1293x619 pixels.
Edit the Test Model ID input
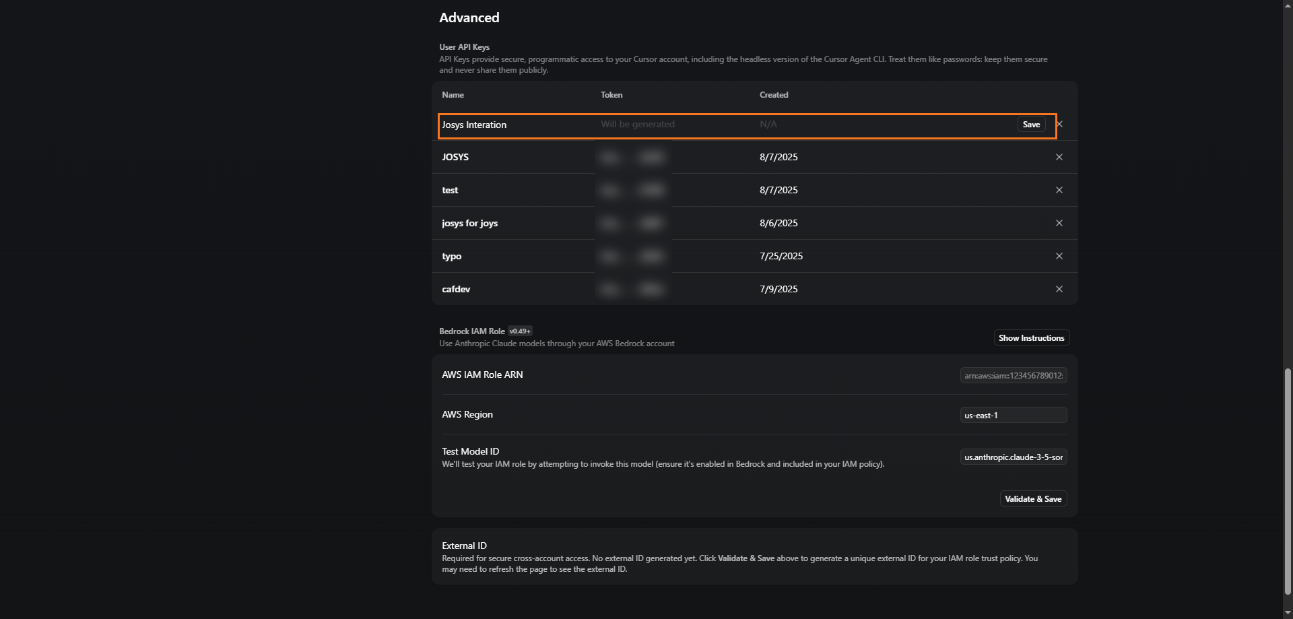click(1013, 457)
